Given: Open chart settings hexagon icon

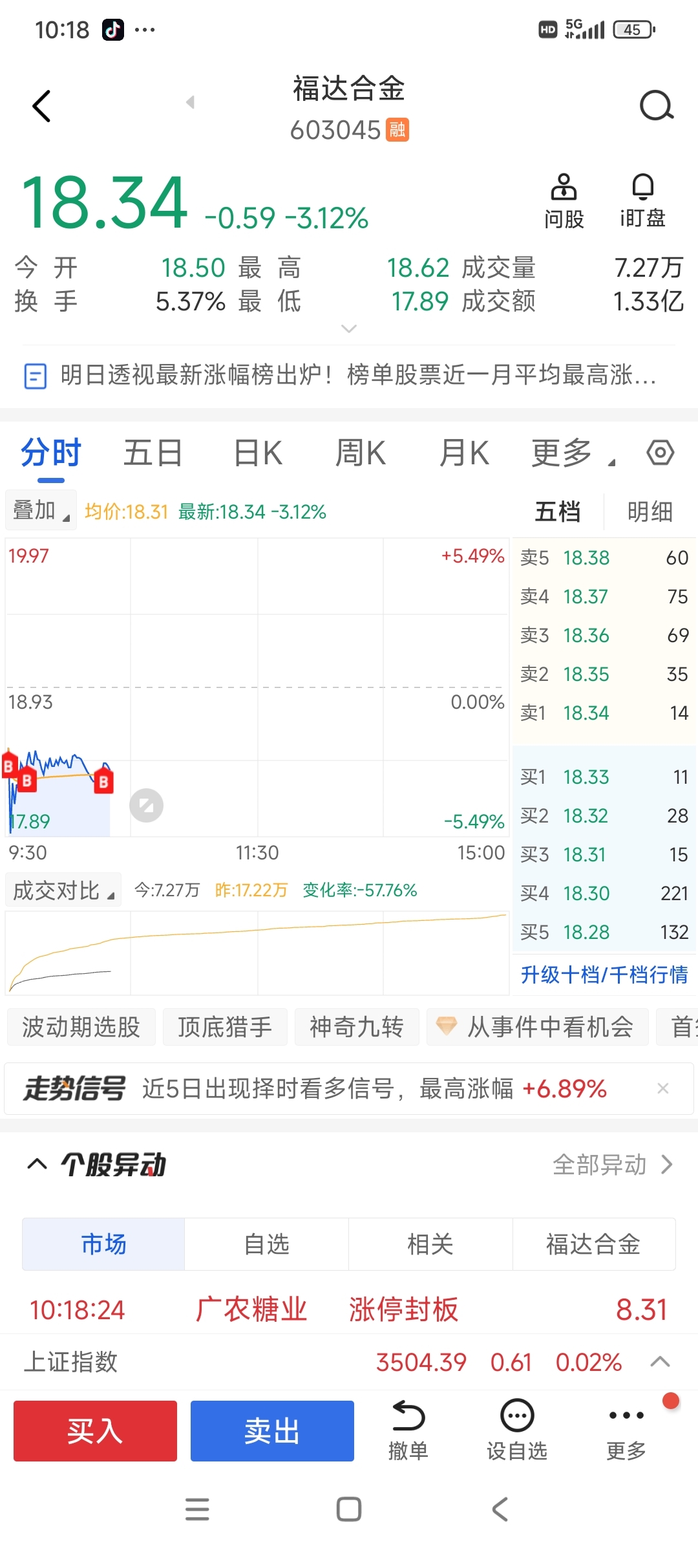Looking at the screenshot, I should tap(661, 452).
